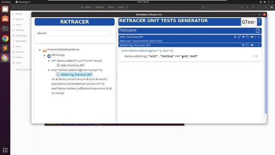Open Downloads in Files window sidebar
275x155 pixels.
click(x=21, y=41)
